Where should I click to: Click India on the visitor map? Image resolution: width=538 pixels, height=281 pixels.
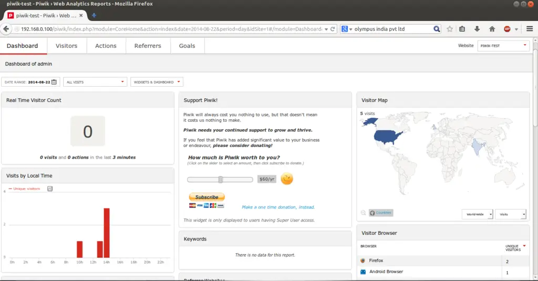478,146
